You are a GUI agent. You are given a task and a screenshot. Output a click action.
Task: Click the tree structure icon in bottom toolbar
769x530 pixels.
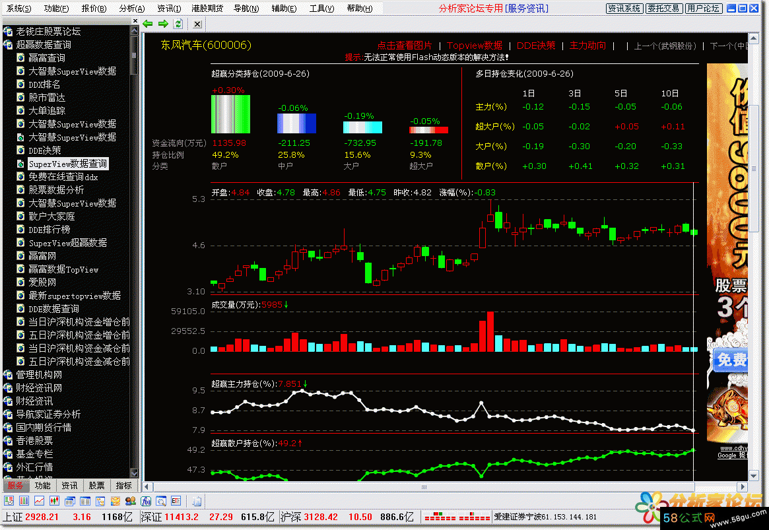(100, 501)
